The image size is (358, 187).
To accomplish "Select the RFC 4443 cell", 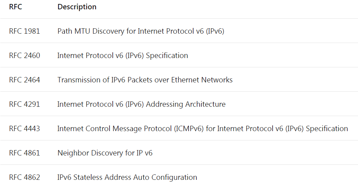I will [24, 129].
